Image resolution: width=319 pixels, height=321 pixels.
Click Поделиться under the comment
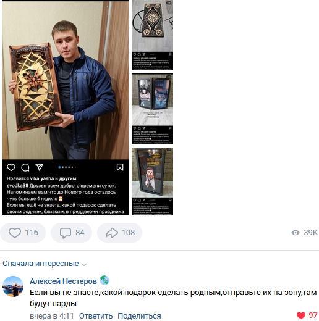coord(139,316)
